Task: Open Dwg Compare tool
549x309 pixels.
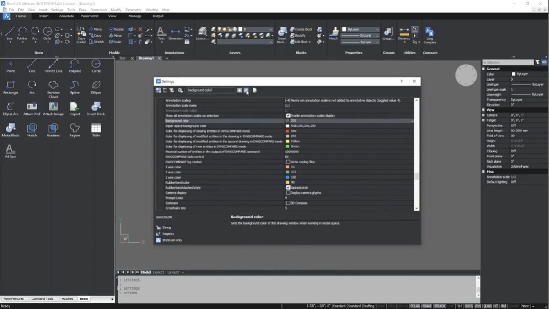Action: click(x=430, y=35)
